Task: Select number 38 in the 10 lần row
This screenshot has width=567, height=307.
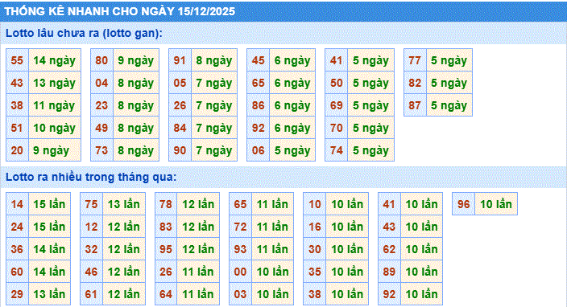Action: 315,294
